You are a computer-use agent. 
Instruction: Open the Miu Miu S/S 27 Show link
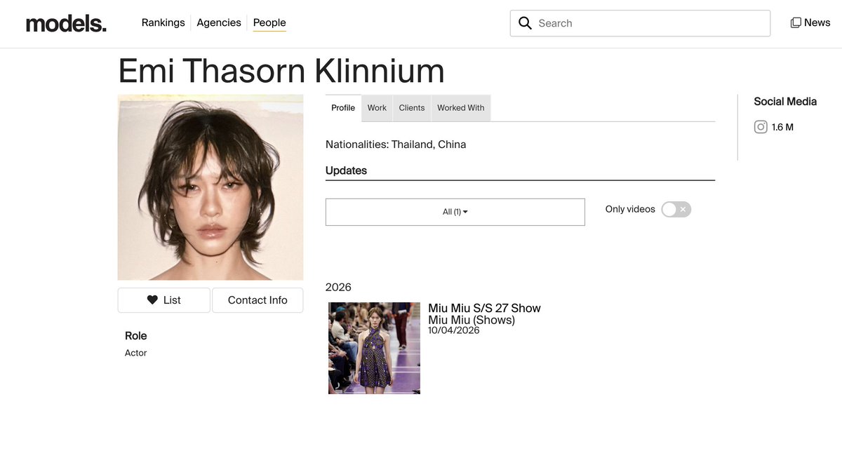click(485, 308)
